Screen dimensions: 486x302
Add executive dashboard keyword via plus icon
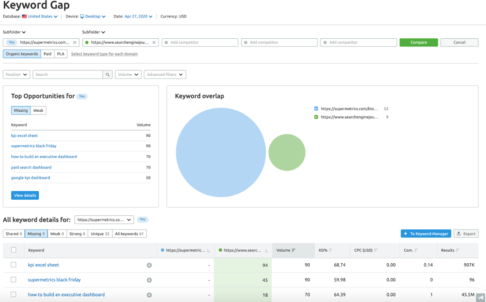pos(149,295)
